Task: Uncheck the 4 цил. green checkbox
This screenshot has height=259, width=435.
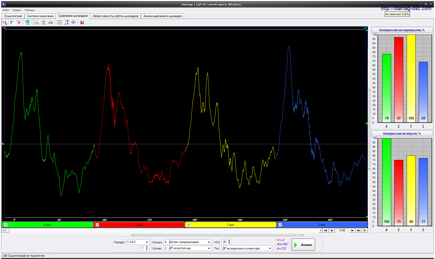Action: point(6,225)
